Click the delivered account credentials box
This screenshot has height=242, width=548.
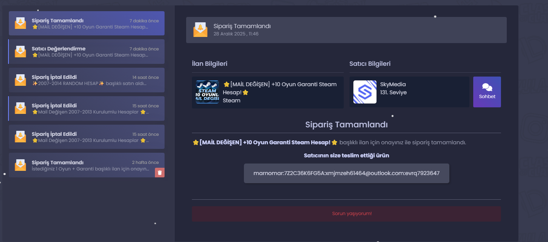[x=346, y=173]
